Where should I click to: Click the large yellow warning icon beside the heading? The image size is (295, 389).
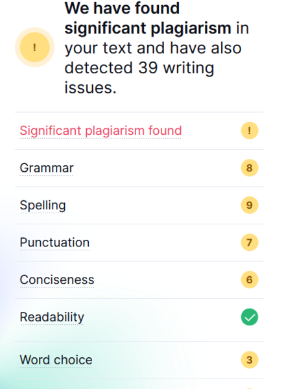click(35, 47)
